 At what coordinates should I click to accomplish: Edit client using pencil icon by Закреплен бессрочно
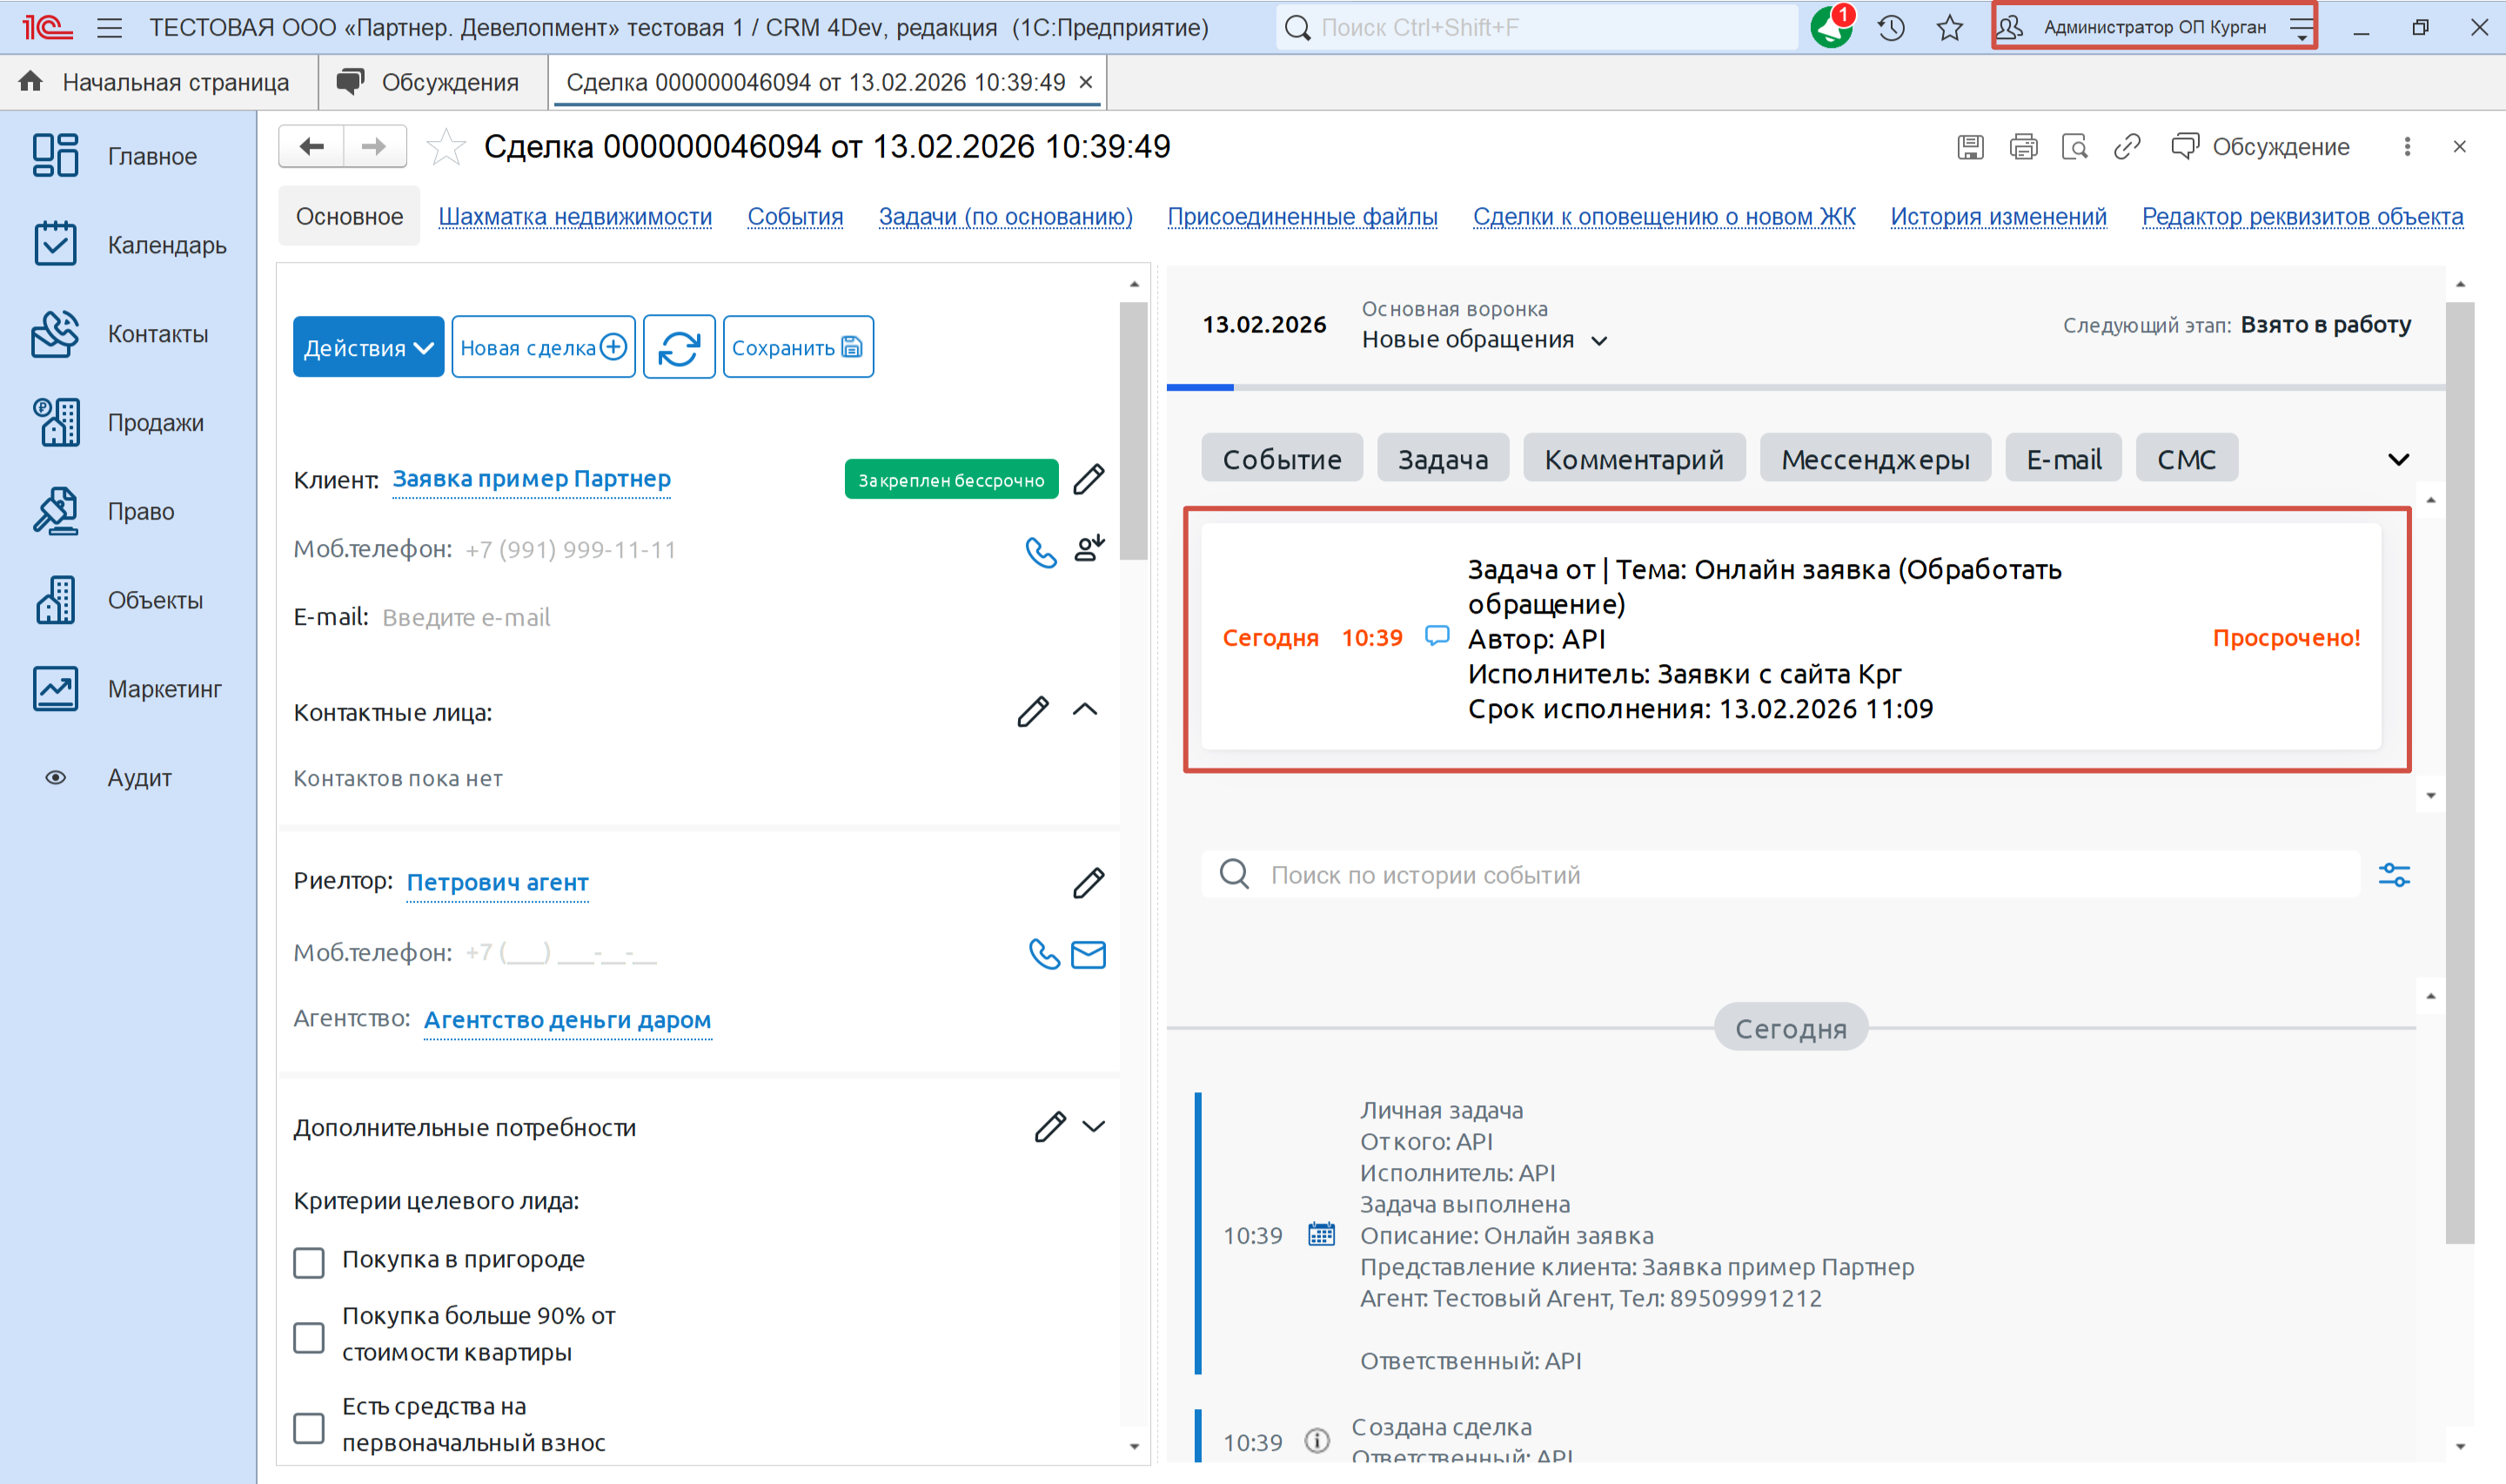tap(1088, 479)
